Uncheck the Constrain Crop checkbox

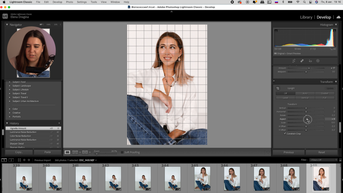285,134
